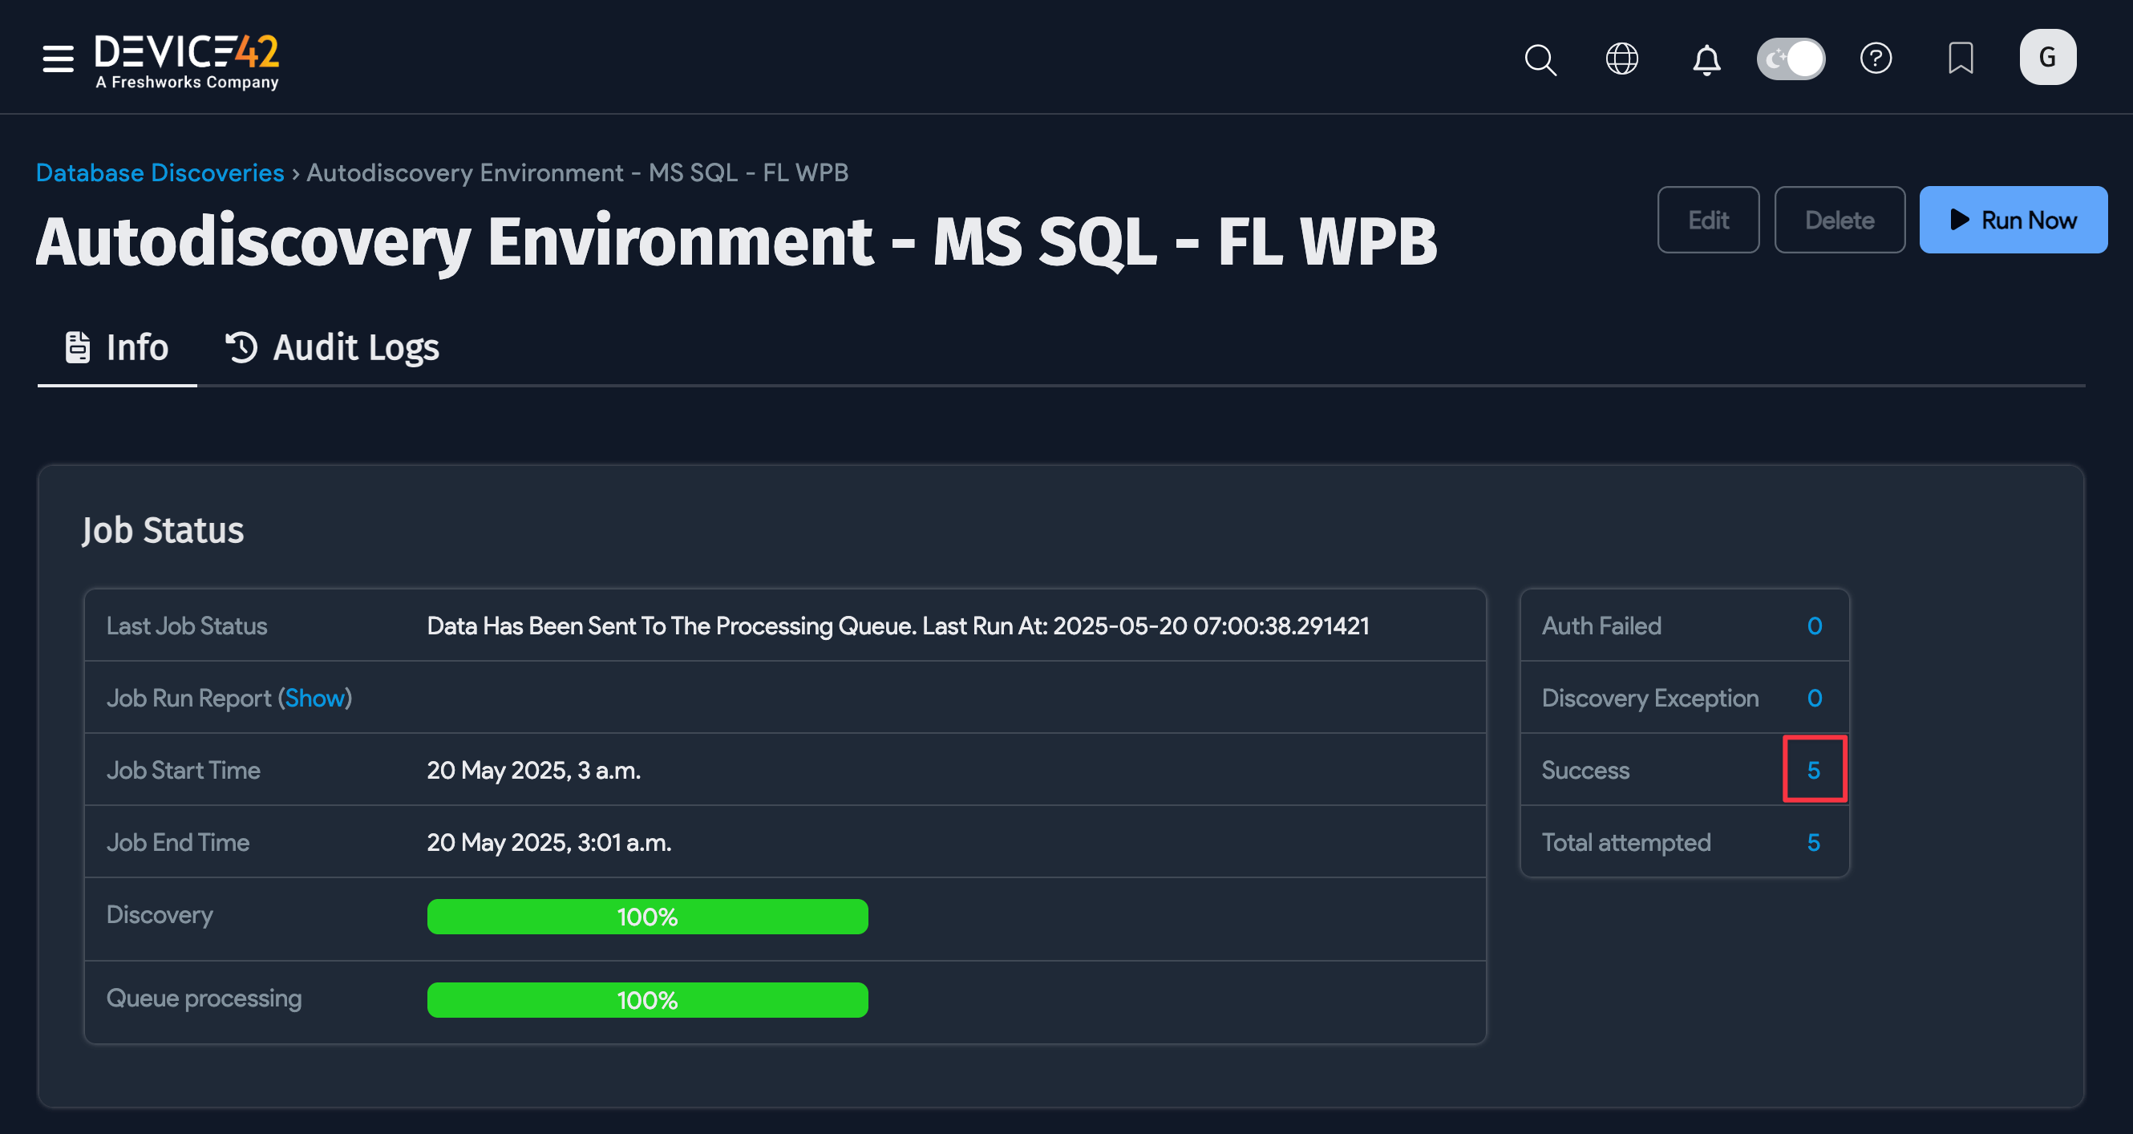
Task: Click the Run Now button
Action: tap(2012, 221)
